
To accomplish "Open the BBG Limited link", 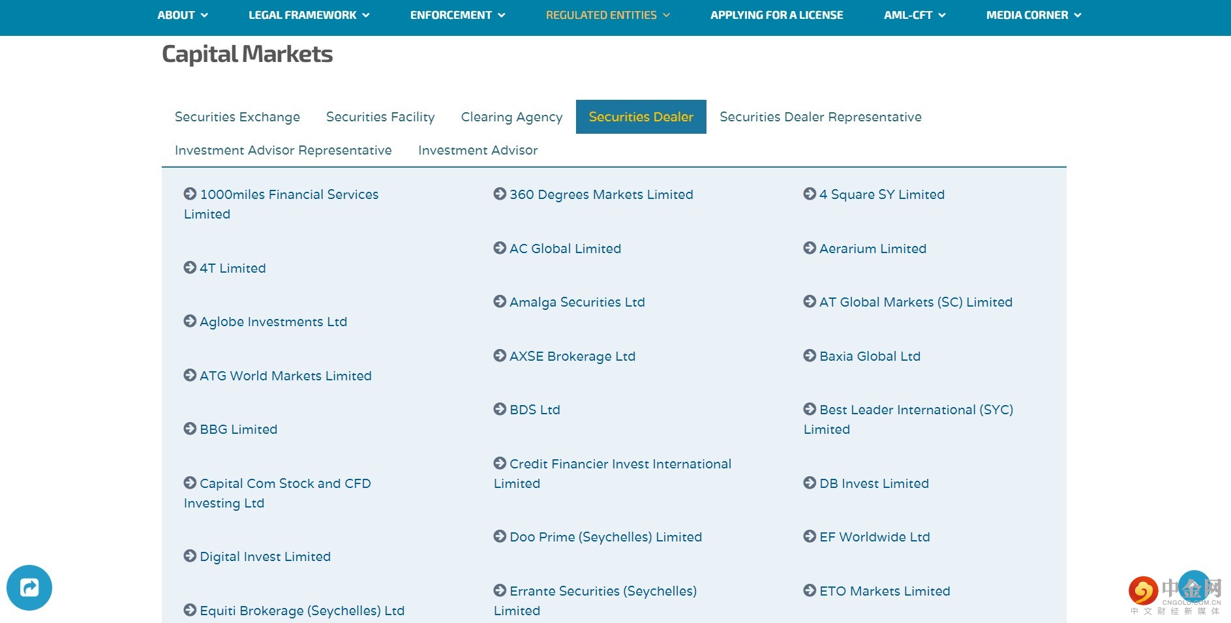I will point(239,429).
